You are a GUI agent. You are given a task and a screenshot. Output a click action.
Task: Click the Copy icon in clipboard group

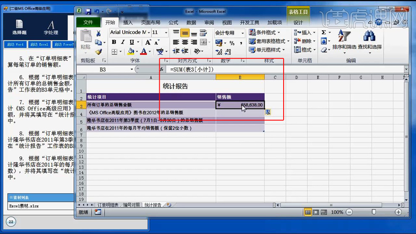pos(98,42)
